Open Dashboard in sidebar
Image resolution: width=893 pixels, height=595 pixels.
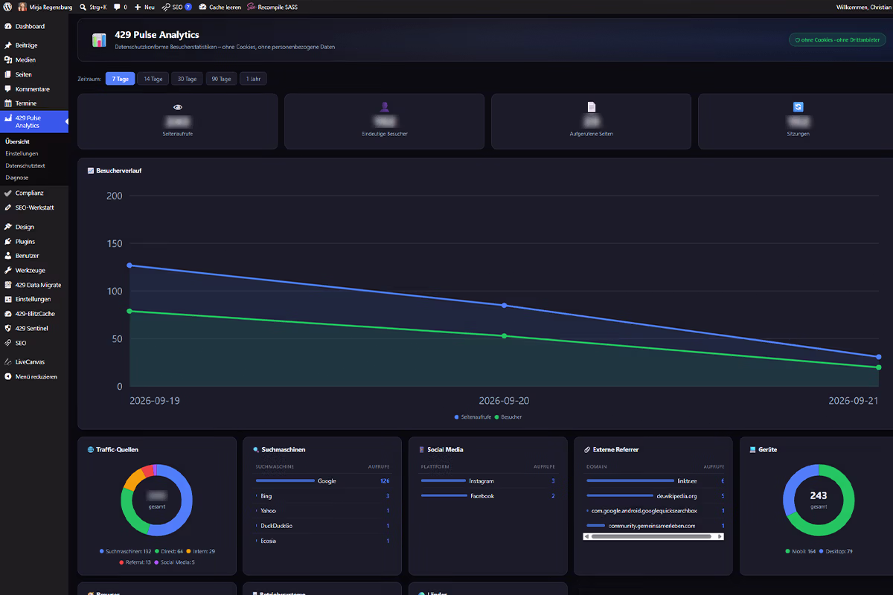(x=33, y=27)
